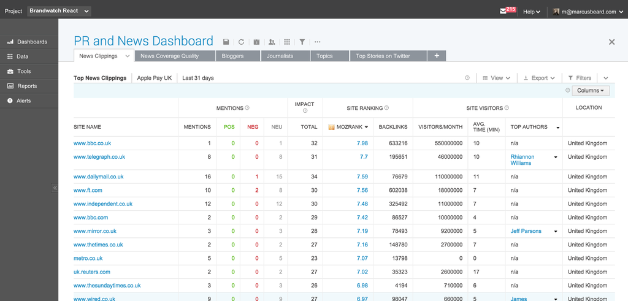Switch to the Top Stories on Twitter tab
The height and width of the screenshot is (301, 628).
tap(388, 56)
